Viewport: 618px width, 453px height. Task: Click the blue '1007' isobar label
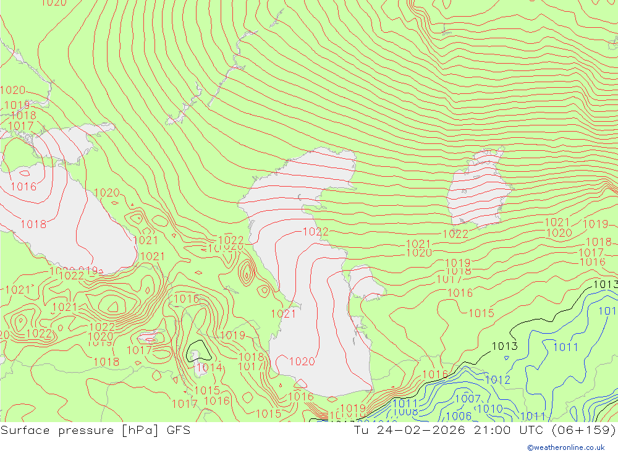pos(468,399)
